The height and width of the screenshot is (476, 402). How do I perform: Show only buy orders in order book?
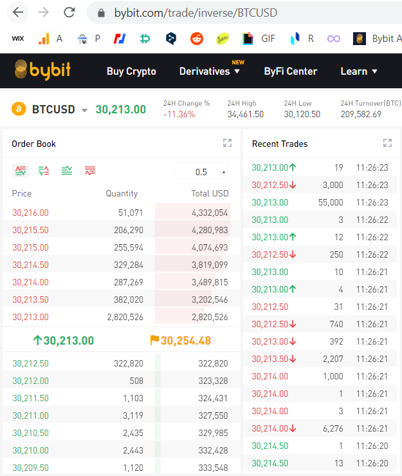(x=67, y=171)
